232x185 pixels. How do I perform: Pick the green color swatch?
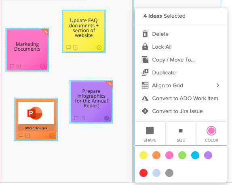click(182, 155)
